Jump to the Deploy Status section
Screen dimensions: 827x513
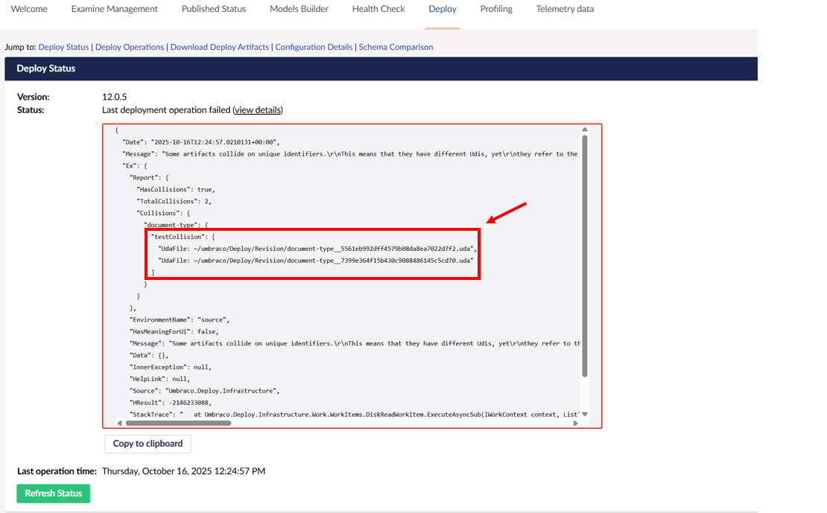click(63, 47)
